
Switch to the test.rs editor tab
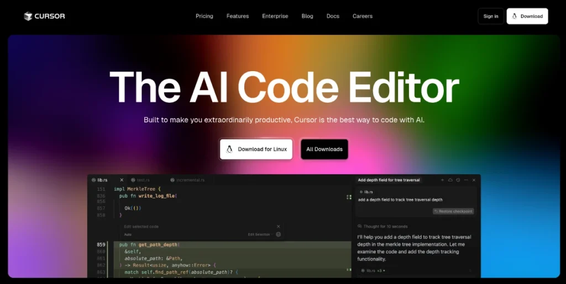click(x=143, y=180)
